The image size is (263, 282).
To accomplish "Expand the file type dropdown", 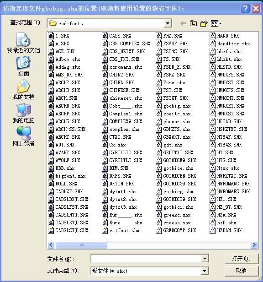I will [x=204, y=271].
